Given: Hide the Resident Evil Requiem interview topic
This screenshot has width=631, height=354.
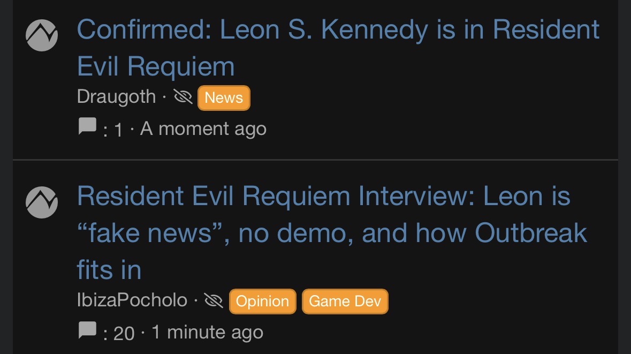Looking at the screenshot, I should pyautogui.click(x=214, y=300).
